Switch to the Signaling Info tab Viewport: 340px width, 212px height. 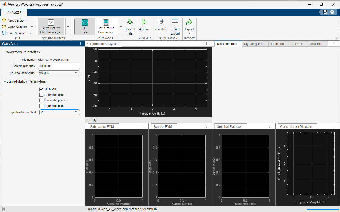254,44
